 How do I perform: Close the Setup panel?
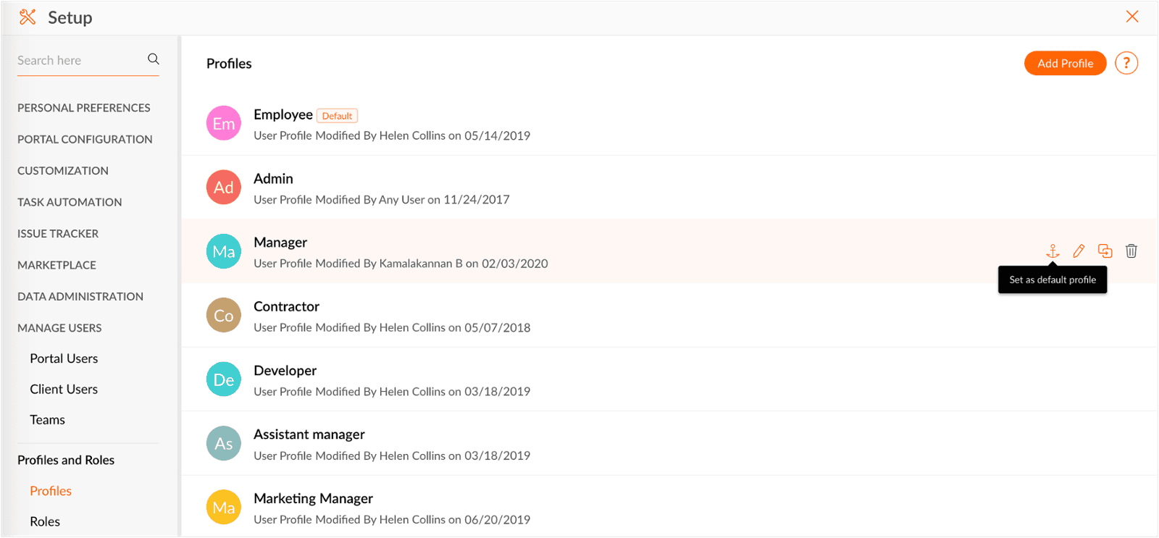pyautogui.click(x=1131, y=17)
